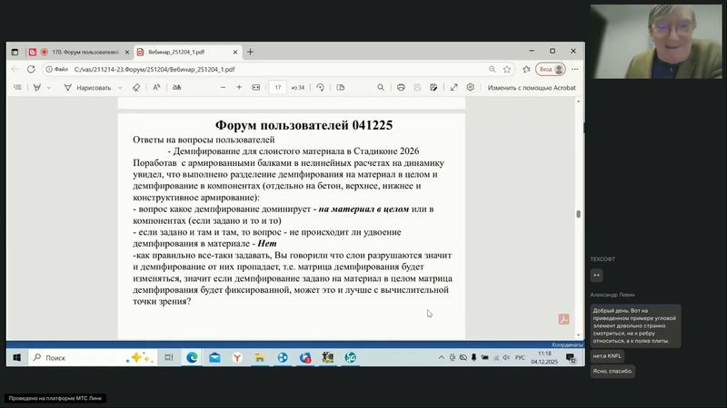Click the chat message 'нет.в KNFL'
The height and width of the screenshot is (408, 727).
pyautogui.click(x=607, y=355)
